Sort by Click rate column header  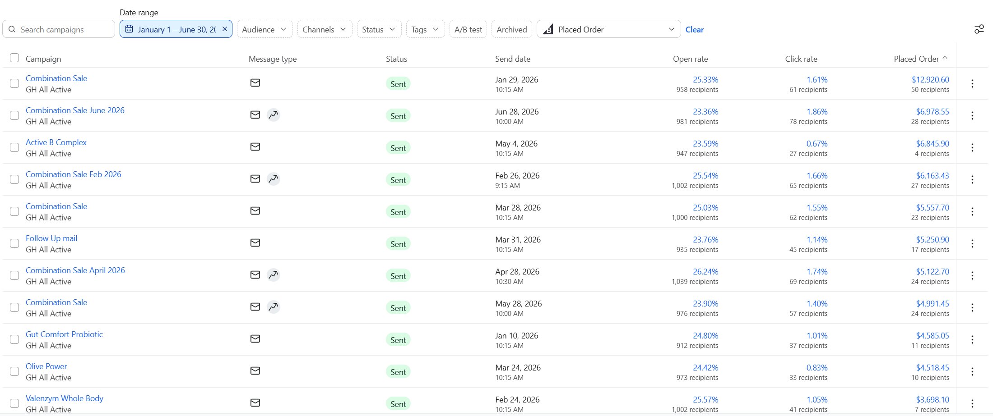pyautogui.click(x=801, y=59)
